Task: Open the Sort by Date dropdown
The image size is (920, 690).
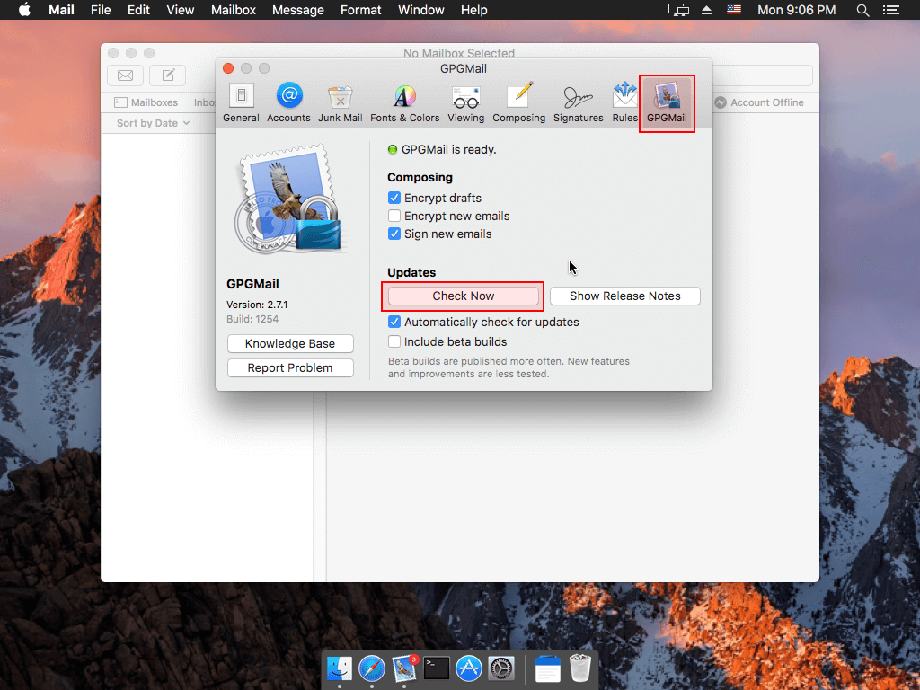Action: (146, 122)
